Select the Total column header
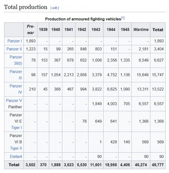 click(158, 30)
